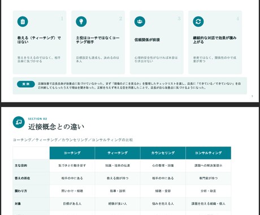Click the コーチング column header
This screenshot has height=215, width=260.
pyautogui.click(x=72, y=153)
